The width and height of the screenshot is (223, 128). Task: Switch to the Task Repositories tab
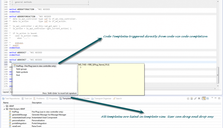point(11,99)
